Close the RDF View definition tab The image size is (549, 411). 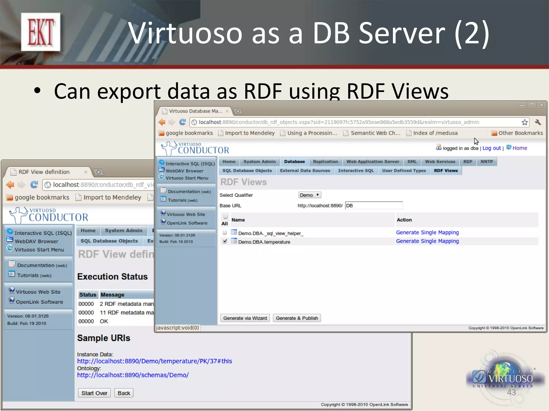[86, 172]
